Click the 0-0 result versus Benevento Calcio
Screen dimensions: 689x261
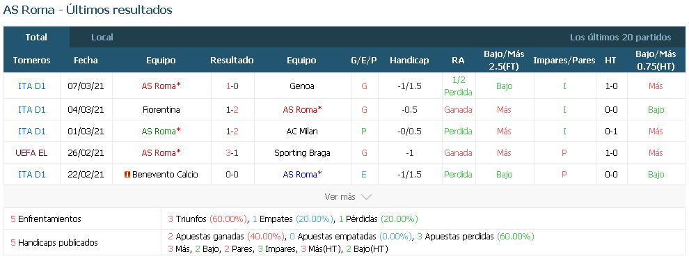tap(232, 175)
